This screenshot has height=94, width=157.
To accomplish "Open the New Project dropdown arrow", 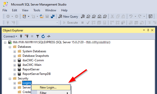I will pos(29,16).
